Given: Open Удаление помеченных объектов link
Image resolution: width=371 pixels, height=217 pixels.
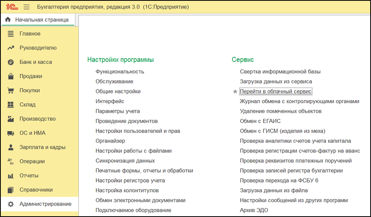Looking at the screenshot, I should pyautogui.click(x=281, y=111).
